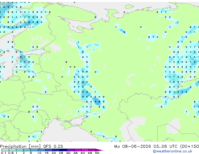
Task: Click the 2–5 mm legend color swatch
Action: (27, 150)
